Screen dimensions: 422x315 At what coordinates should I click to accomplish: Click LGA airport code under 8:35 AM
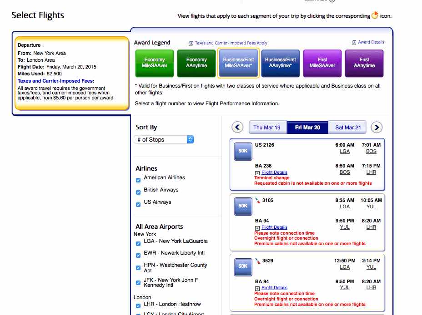[x=345, y=207]
